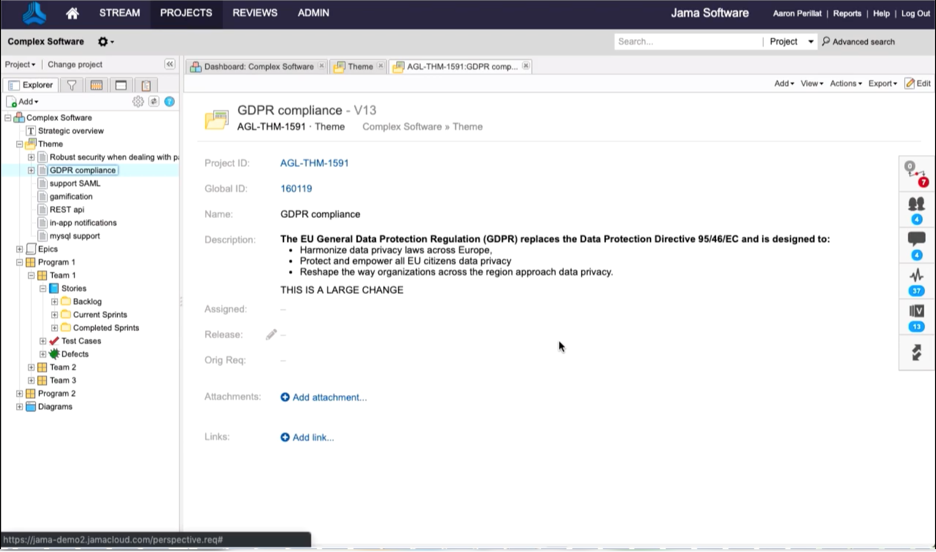The image size is (936, 552).
Task: Collapse the left explorer panel
Action: tap(169, 64)
